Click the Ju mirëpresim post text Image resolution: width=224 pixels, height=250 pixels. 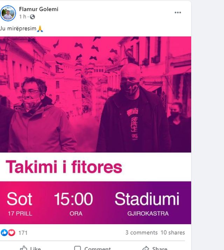[x=18, y=29]
